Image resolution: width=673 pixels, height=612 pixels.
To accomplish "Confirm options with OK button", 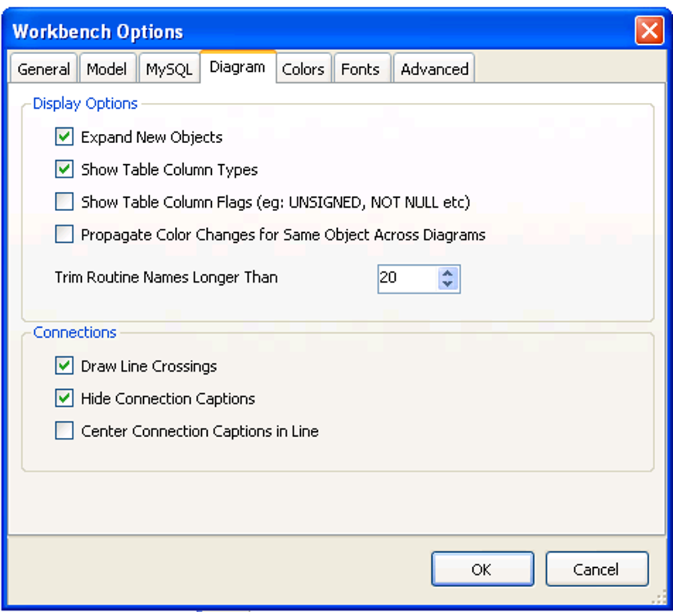I will coord(483,568).
